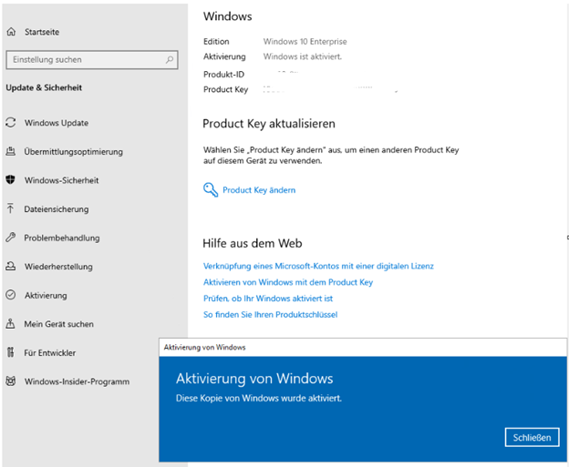Click the Windows Update sync arrows icon
This screenshot has width=569, height=467.
[11, 123]
